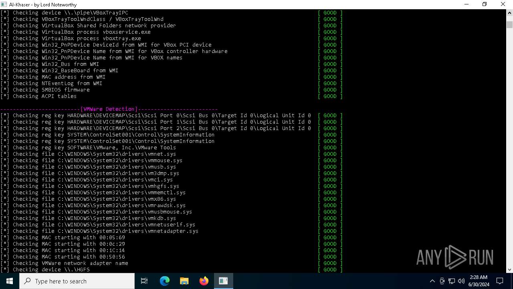Click the Al-Khaser window title icon
513x289 pixels.
pyautogui.click(x=4, y=4)
